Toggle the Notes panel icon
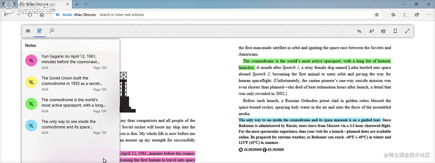The width and height of the screenshot is (435, 163). (40, 31)
